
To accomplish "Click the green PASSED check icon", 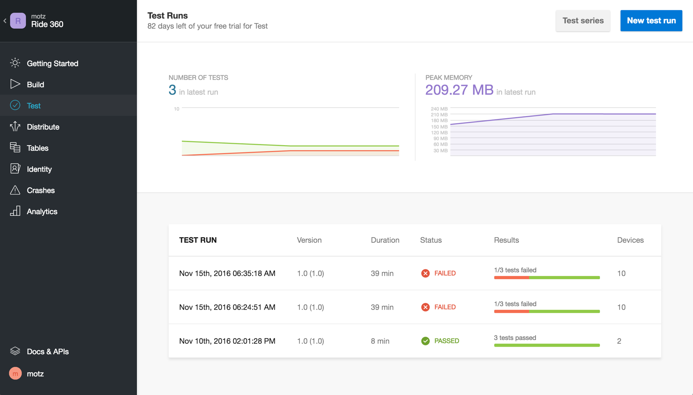I will 425,341.
